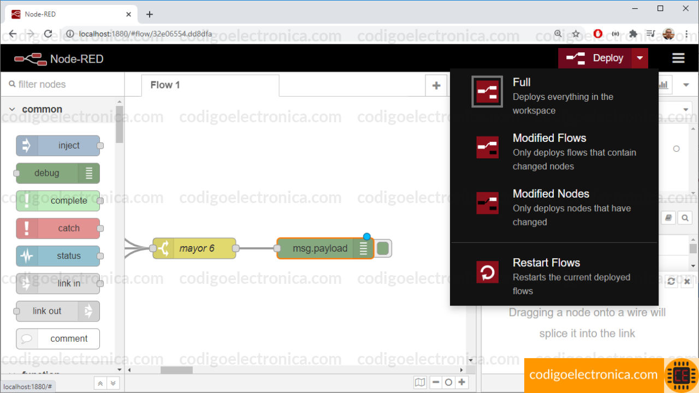This screenshot has height=393, width=699.
Task: Select the status node in the palette
Action: [58, 256]
